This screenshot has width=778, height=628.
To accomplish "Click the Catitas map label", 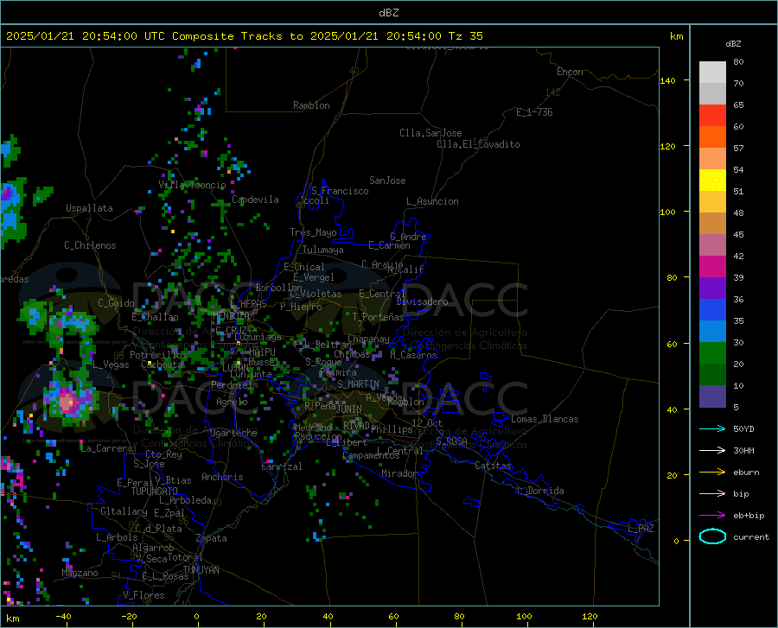I will pos(493,466).
